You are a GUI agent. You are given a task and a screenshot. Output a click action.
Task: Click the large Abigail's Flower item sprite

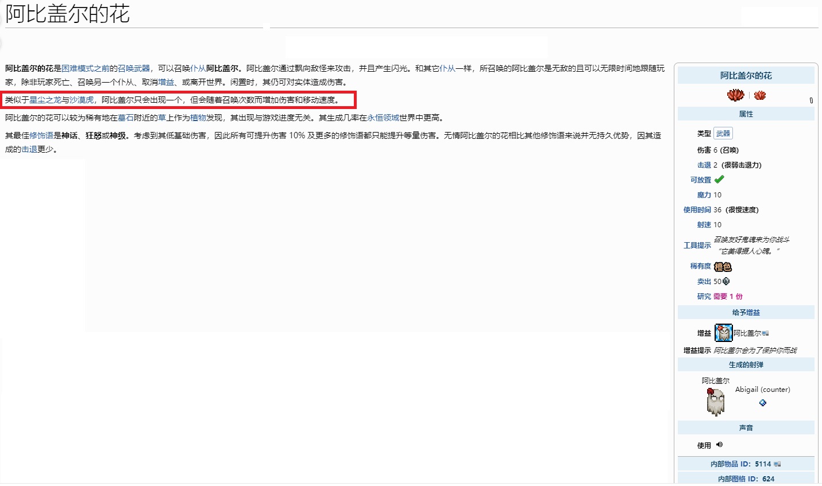click(x=735, y=95)
